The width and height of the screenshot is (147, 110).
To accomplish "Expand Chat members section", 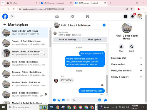I will pos(126,64).
